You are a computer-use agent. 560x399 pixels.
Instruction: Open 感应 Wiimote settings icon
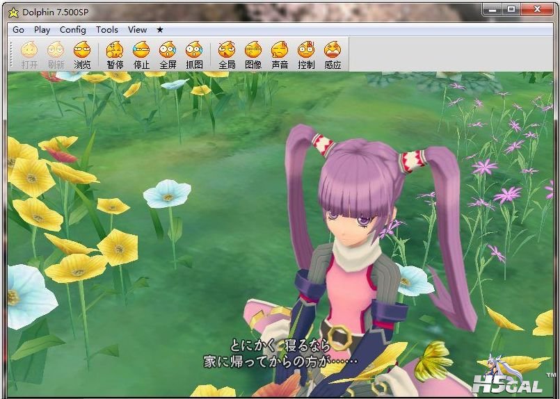click(333, 55)
